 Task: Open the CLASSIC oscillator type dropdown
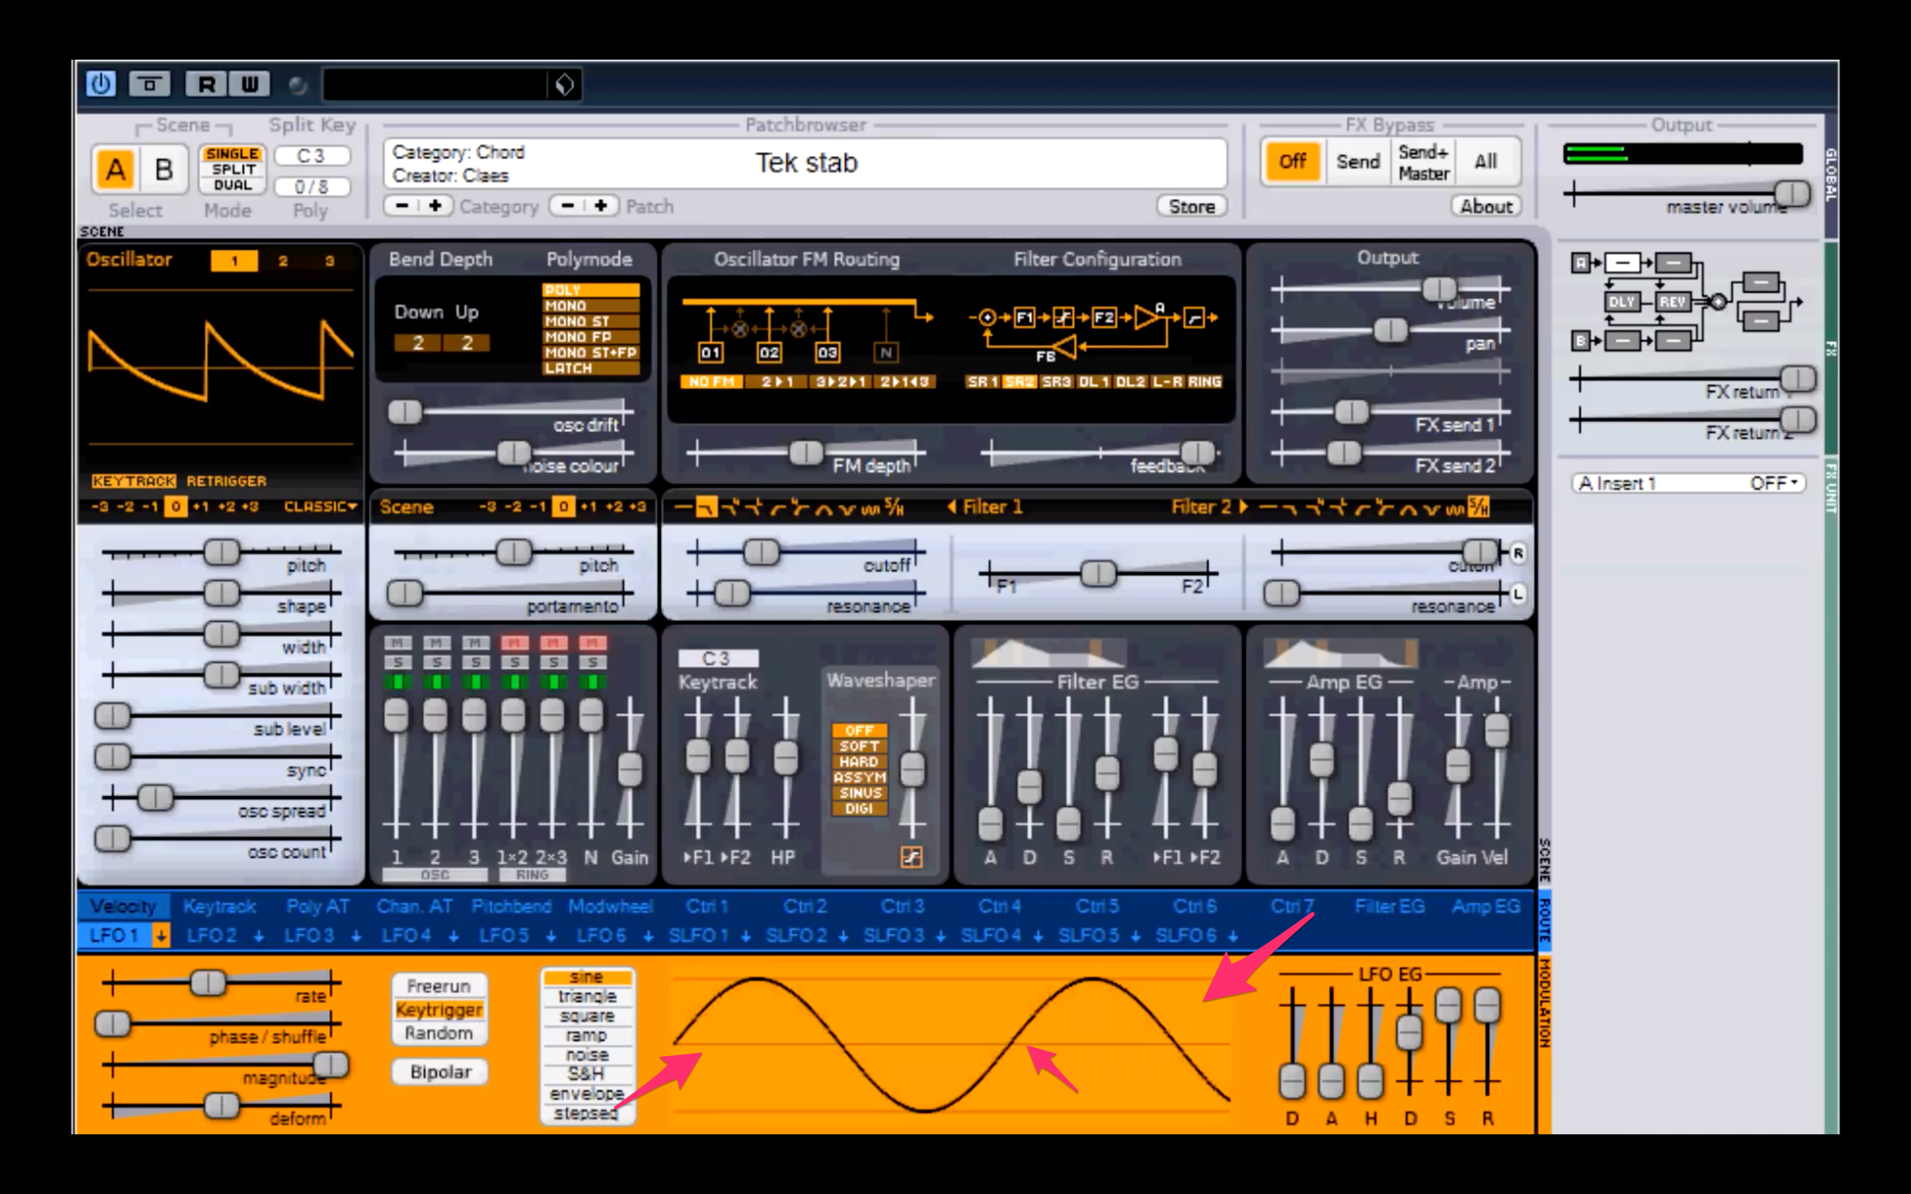coord(320,506)
